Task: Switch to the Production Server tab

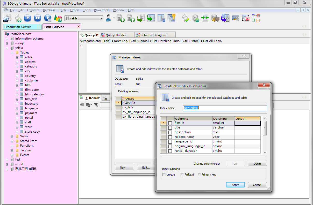Action: (x=18, y=27)
